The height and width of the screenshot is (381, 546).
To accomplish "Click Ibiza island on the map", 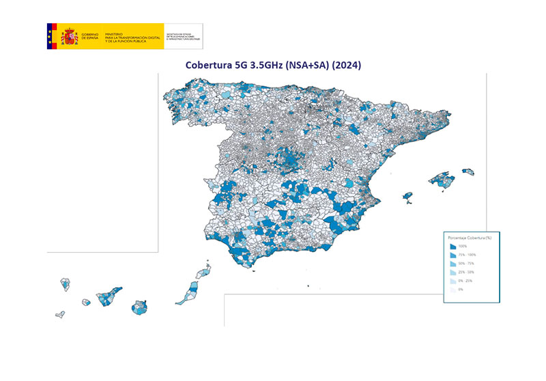I will click(x=409, y=197).
